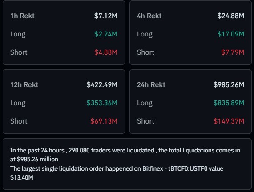Viewport: 254px width, 192px height.
Task: Click the 24h Short value $149.37M
Action: click(x=229, y=121)
